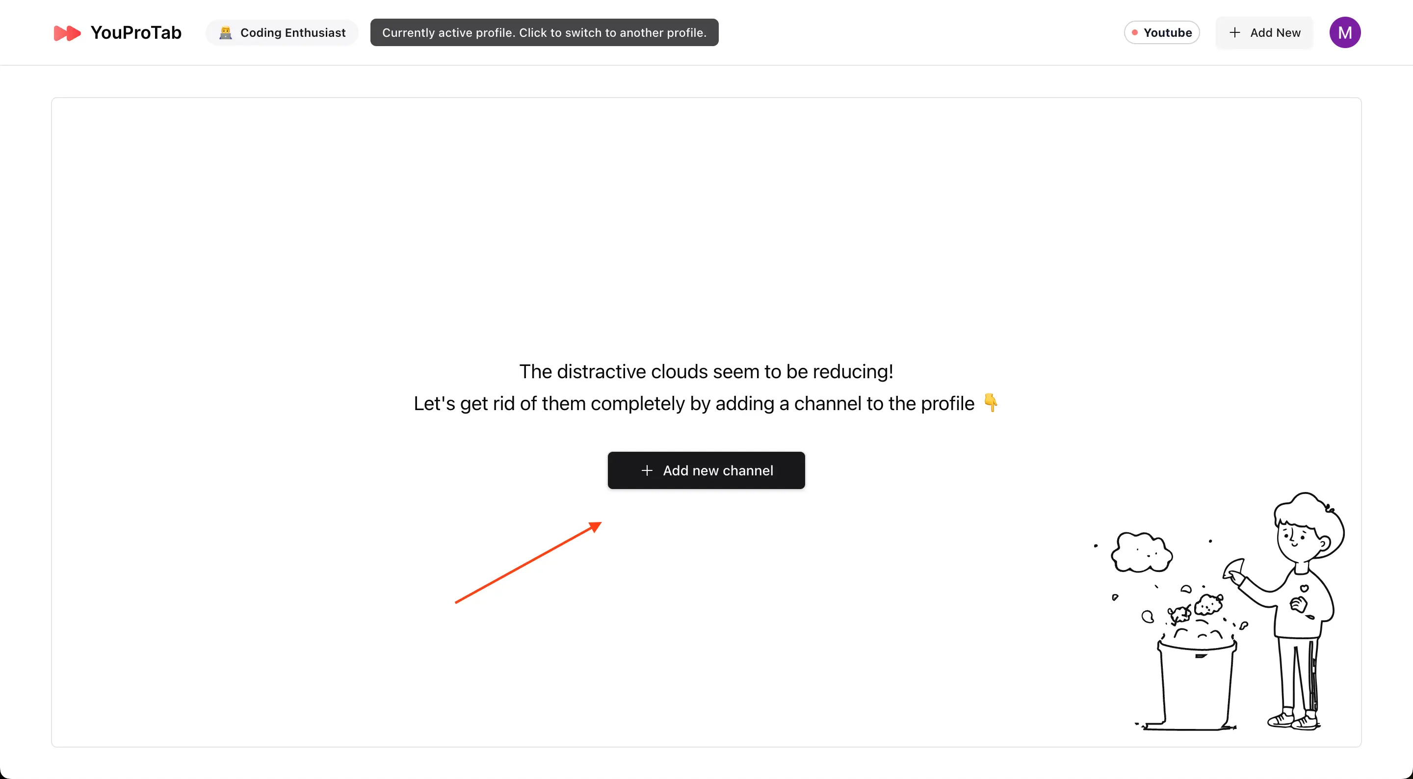The width and height of the screenshot is (1413, 779).
Task: Click the Add new channel button
Action: [x=706, y=470]
